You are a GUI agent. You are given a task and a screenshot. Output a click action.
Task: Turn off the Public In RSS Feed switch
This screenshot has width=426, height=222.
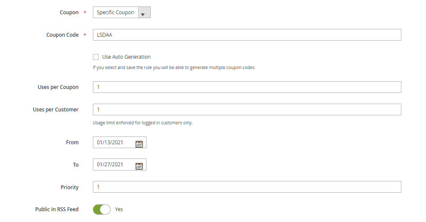[x=102, y=209]
